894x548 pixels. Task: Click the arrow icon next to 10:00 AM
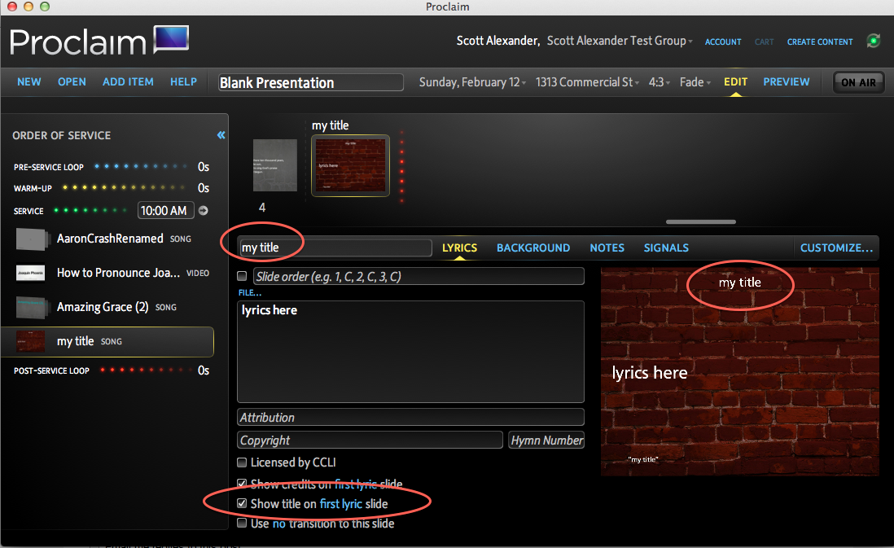click(x=204, y=210)
